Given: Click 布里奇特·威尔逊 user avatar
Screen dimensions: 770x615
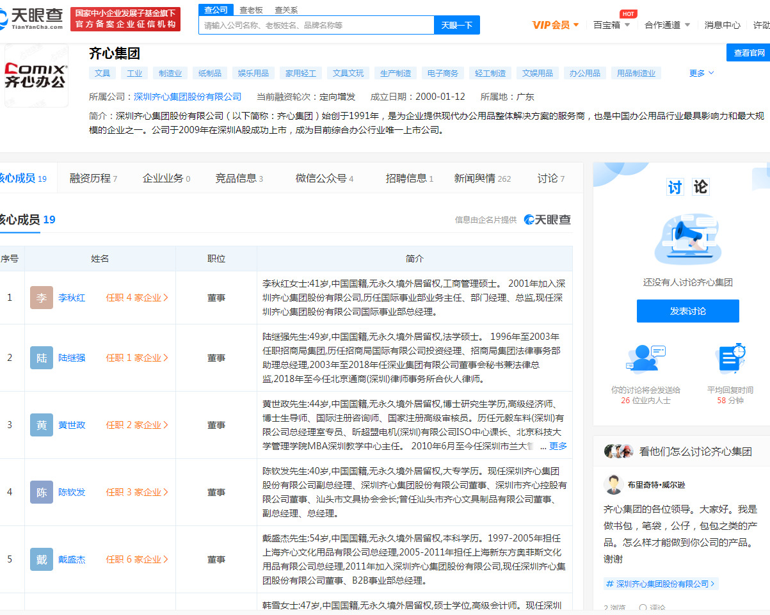Looking at the screenshot, I should 614,485.
